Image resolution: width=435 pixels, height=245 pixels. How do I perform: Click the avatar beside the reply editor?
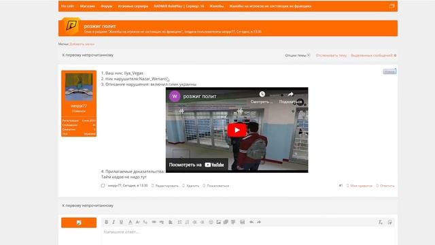[x=79, y=223]
